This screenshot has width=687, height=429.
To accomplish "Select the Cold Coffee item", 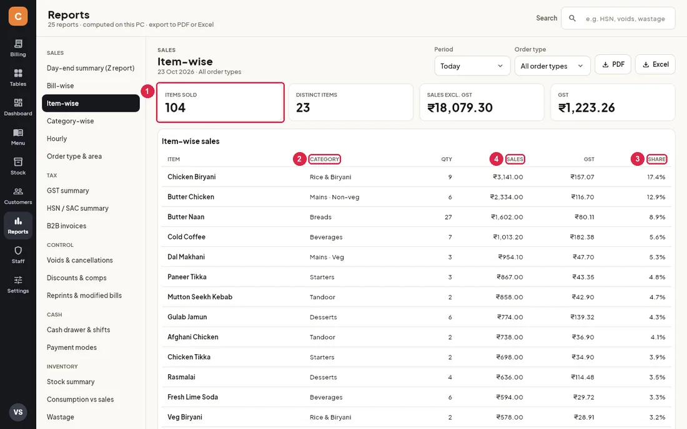I will tap(186, 236).
